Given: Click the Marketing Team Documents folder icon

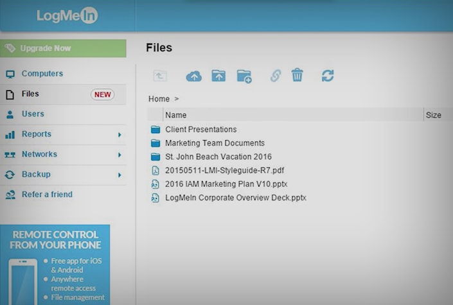Looking at the screenshot, I should [155, 143].
